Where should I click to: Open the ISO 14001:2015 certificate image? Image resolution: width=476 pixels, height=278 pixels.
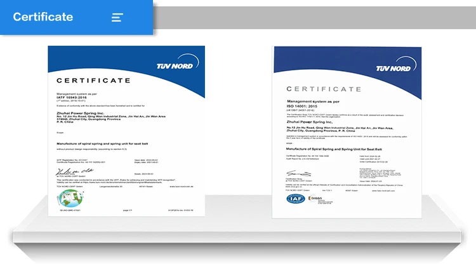pyautogui.click(x=347, y=132)
